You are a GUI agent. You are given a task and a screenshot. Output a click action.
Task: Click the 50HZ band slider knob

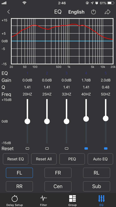(106, 118)
